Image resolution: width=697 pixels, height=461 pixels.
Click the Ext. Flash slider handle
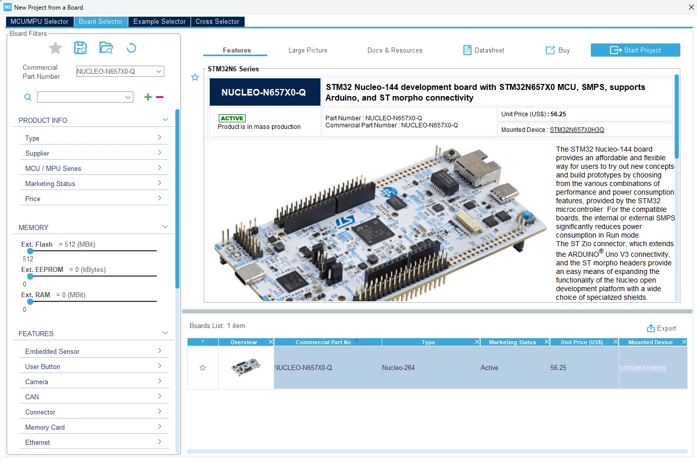click(x=30, y=251)
